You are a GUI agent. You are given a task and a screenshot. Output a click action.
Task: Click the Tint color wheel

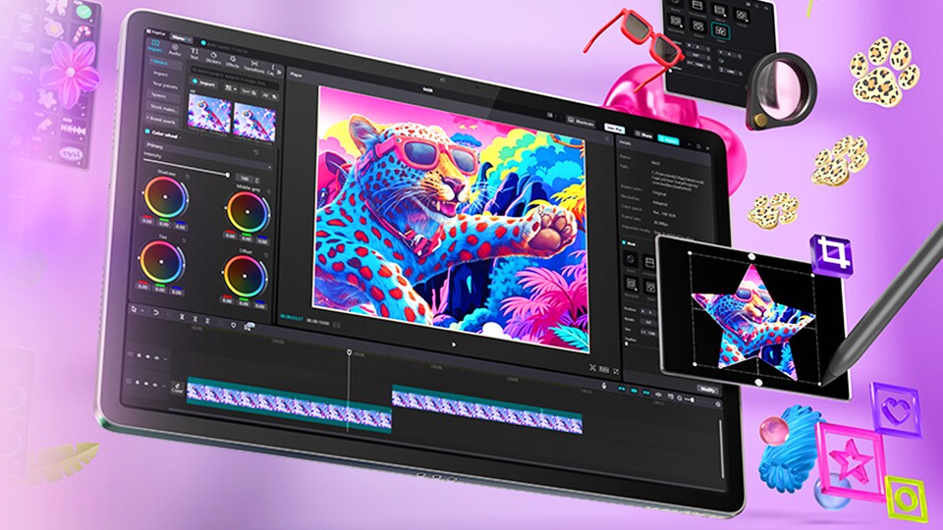click(161, 263)
